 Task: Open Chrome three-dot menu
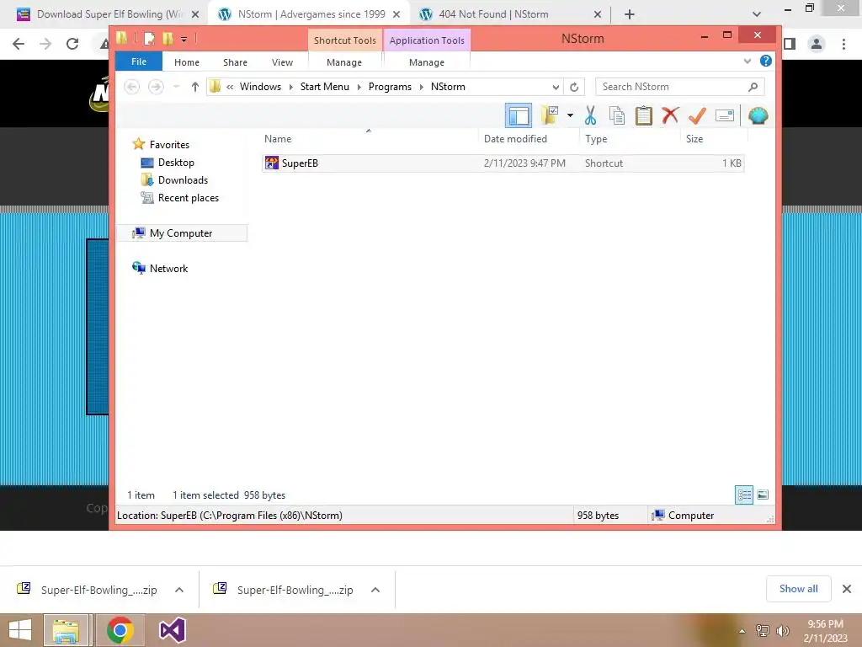[x=843, y=44]
